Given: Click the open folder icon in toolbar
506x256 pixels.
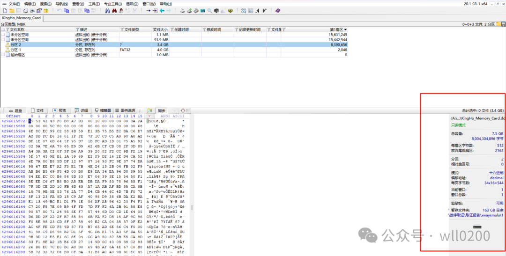Looking at the screenshot, I should point(11,10).
